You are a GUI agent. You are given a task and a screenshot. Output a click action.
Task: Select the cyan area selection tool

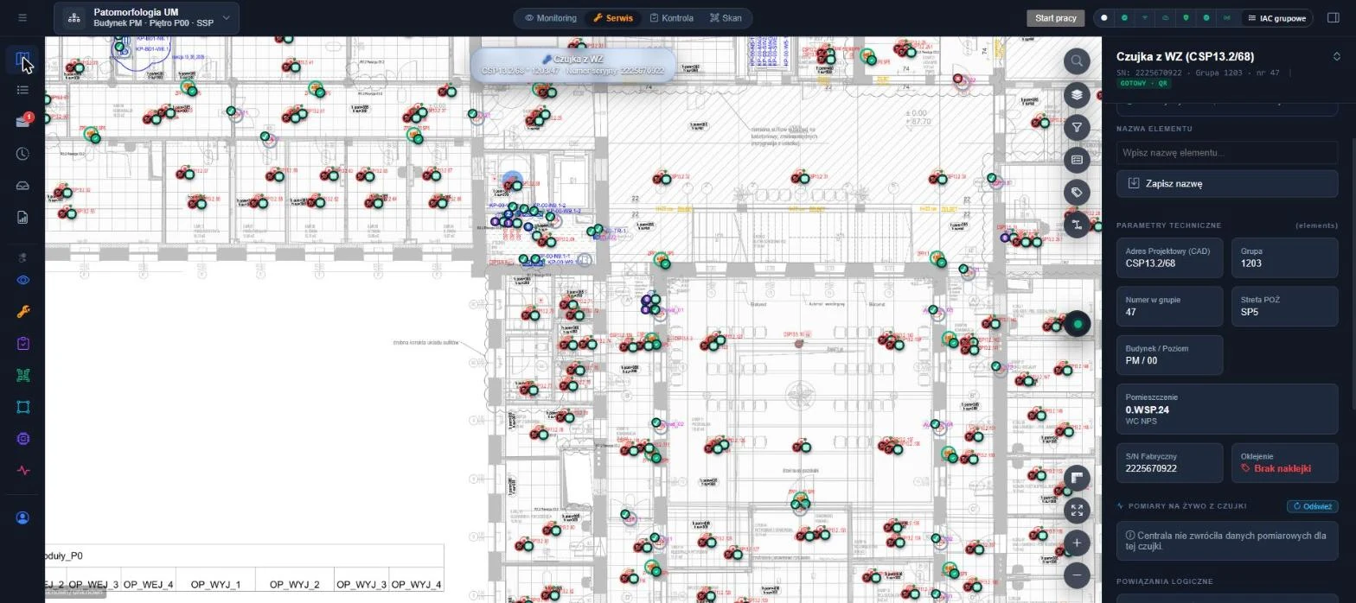pyautogui.click(x=22, y=407)
